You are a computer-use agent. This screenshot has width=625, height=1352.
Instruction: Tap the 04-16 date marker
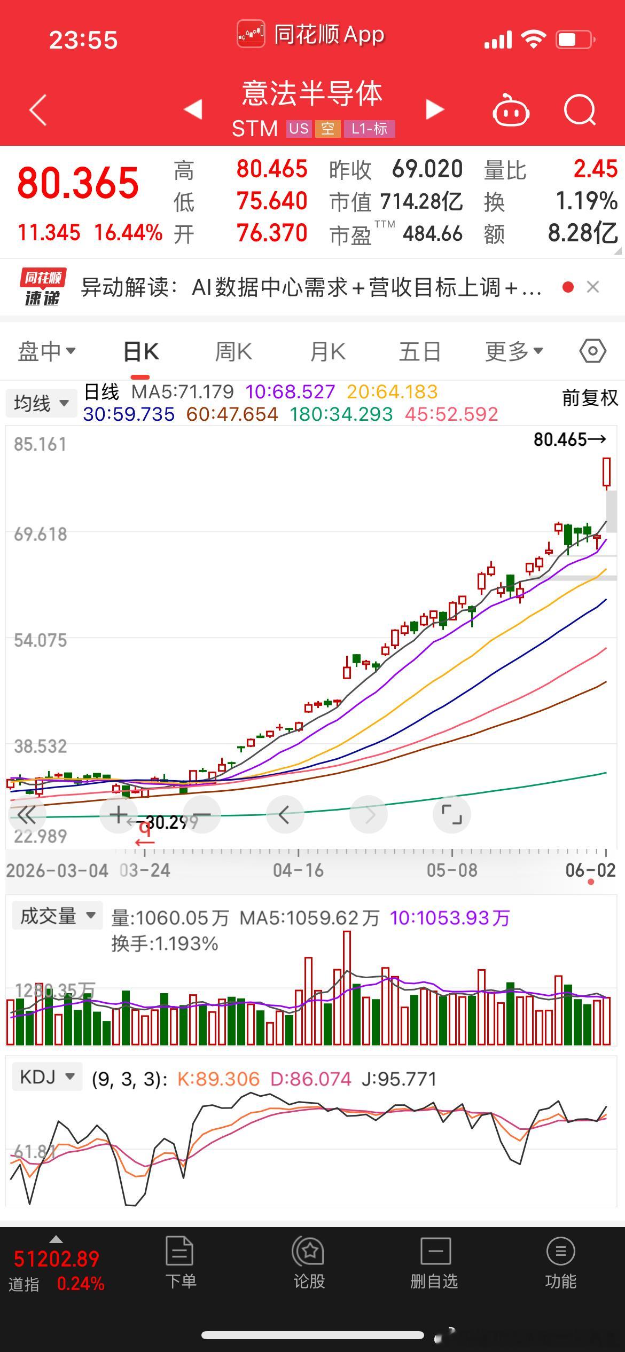[x=298, y=870]
